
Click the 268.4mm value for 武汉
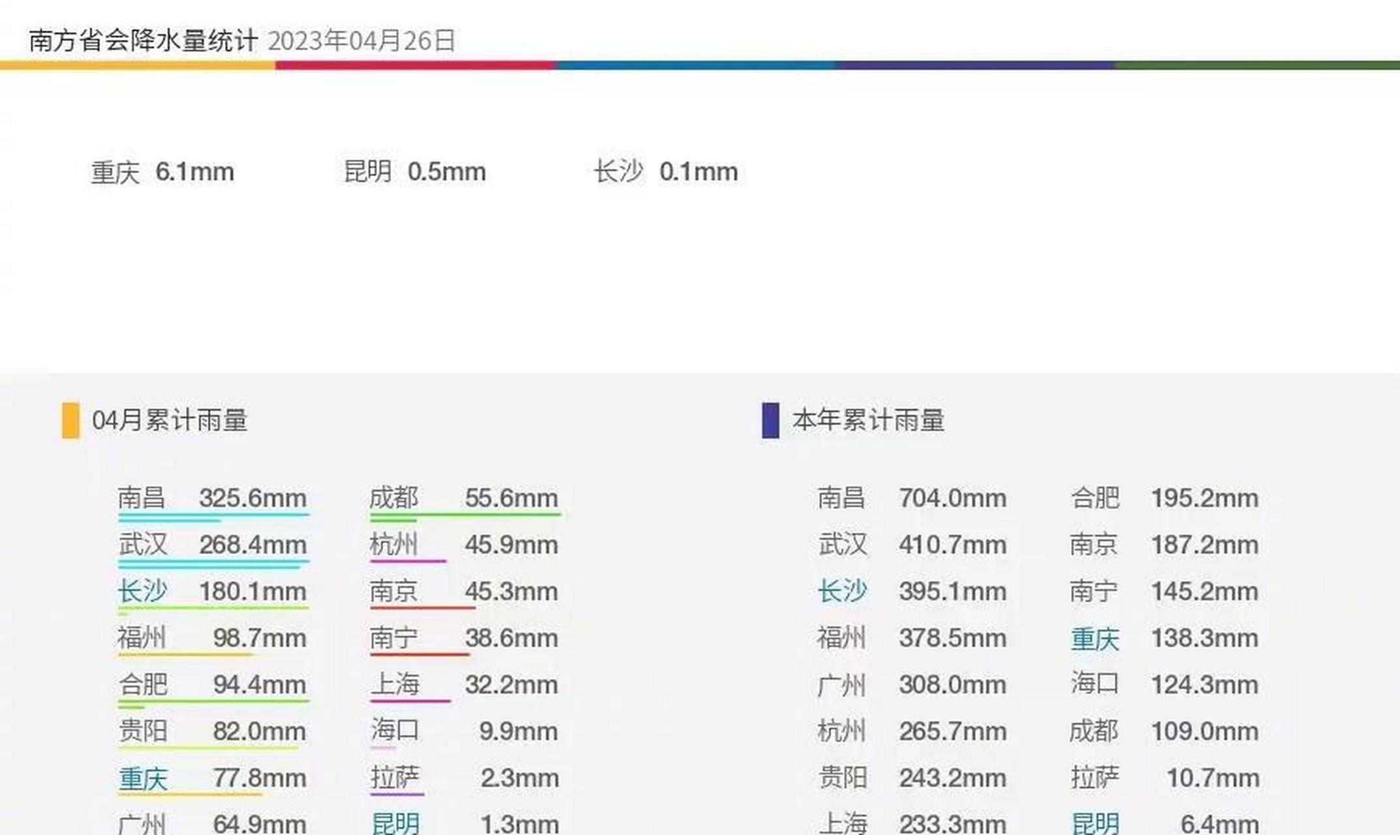pos(253,545)
